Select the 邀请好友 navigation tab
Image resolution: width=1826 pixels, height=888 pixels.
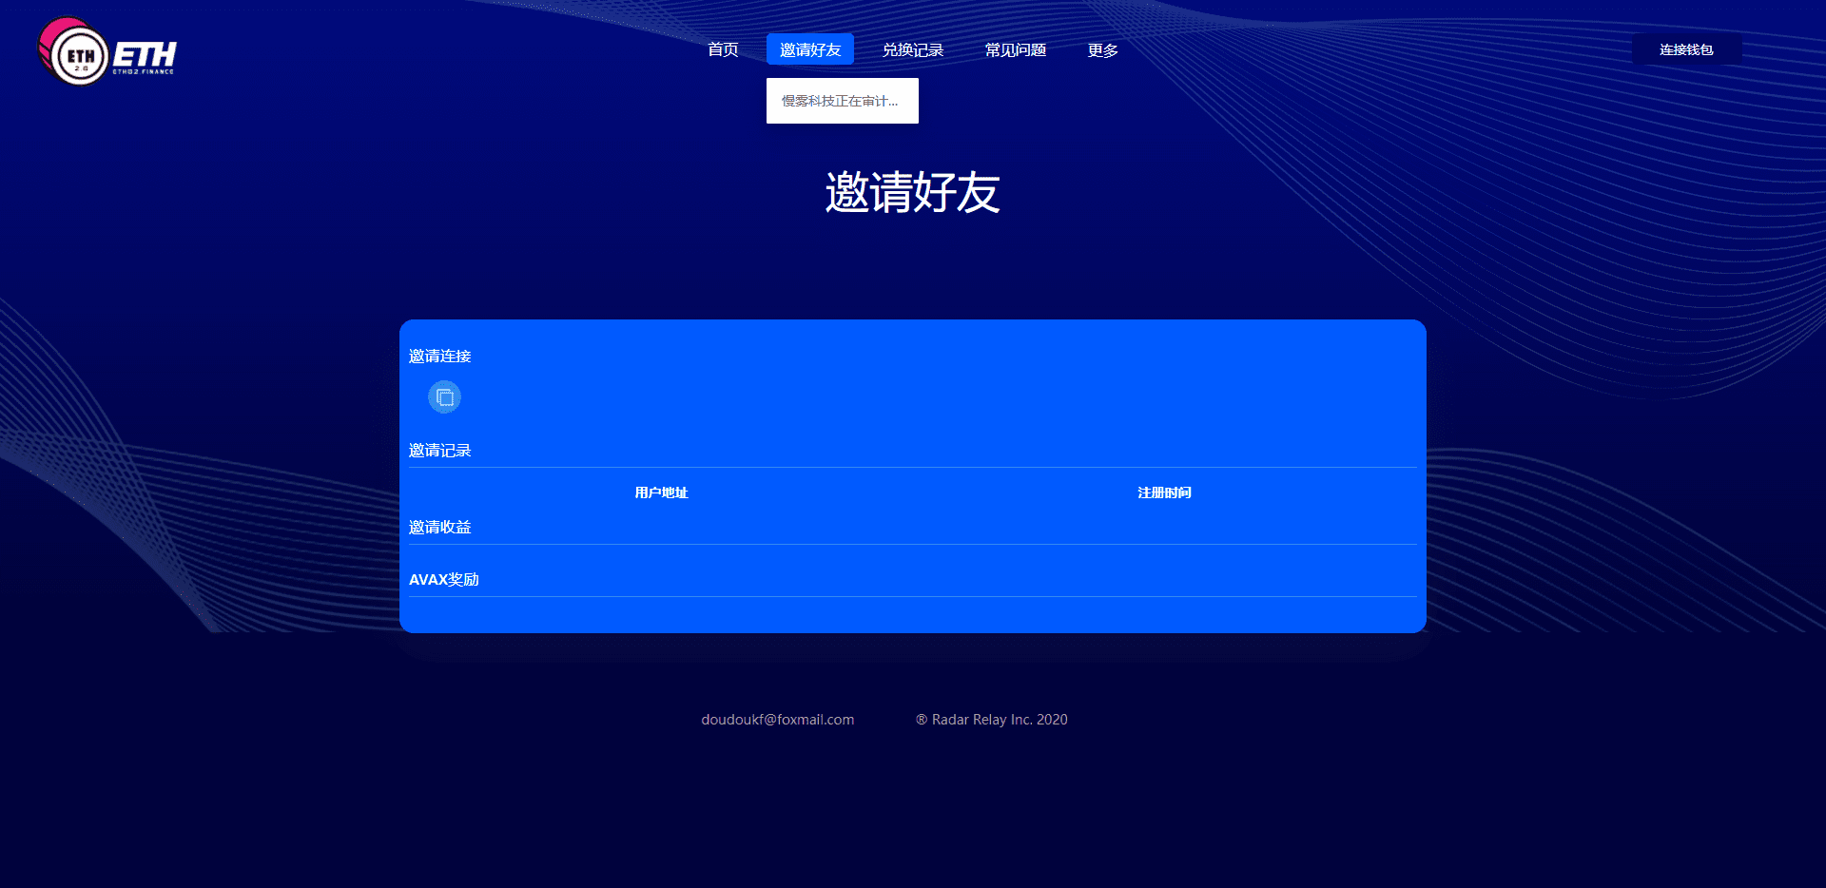click(x=810, y=49)
